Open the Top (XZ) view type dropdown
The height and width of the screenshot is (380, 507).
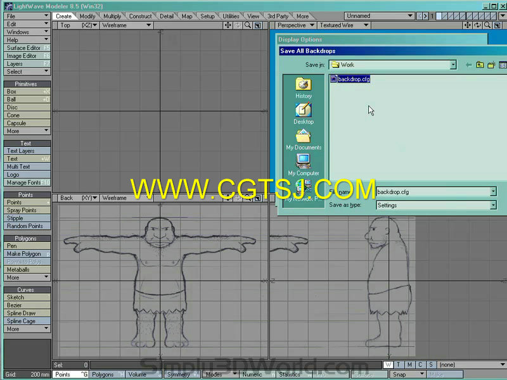[x=79, y=25]
